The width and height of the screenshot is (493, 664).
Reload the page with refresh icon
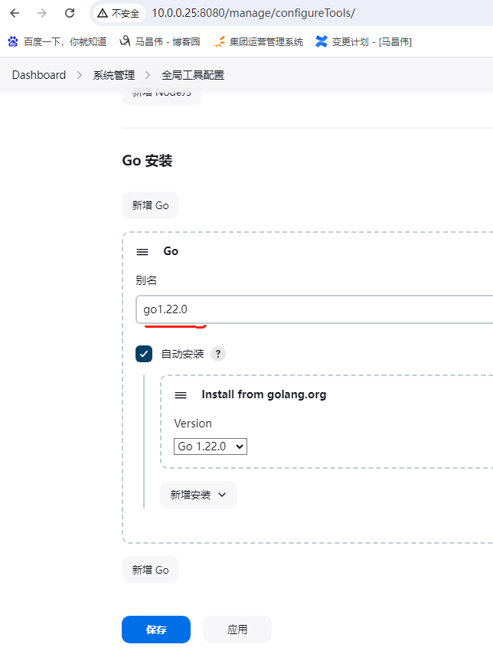coord(70,13)
